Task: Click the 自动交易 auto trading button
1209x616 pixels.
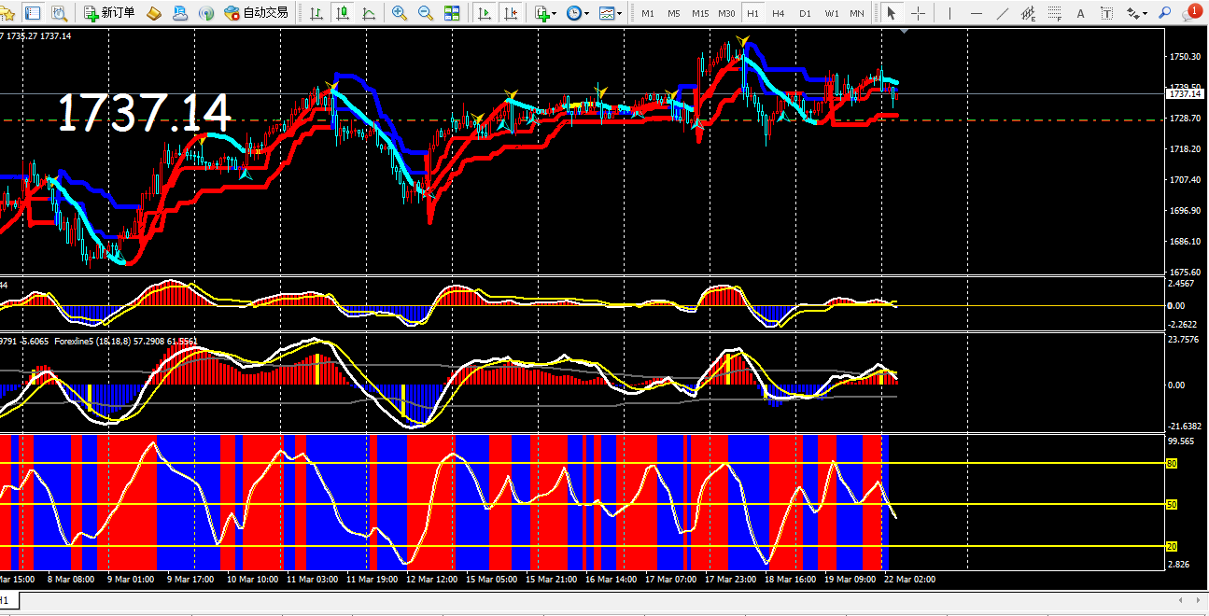Action: pyautogui.click(x=256, y=13)
